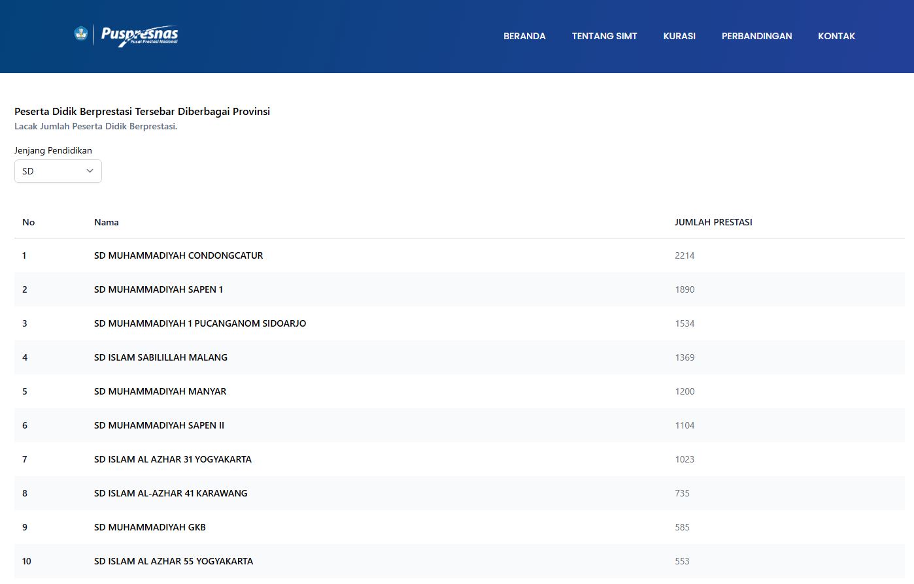Image resolution: width=914 pixels, height=584 pixels.
Task: Click the achievement count 1200
Action: (x=685, y=391)
